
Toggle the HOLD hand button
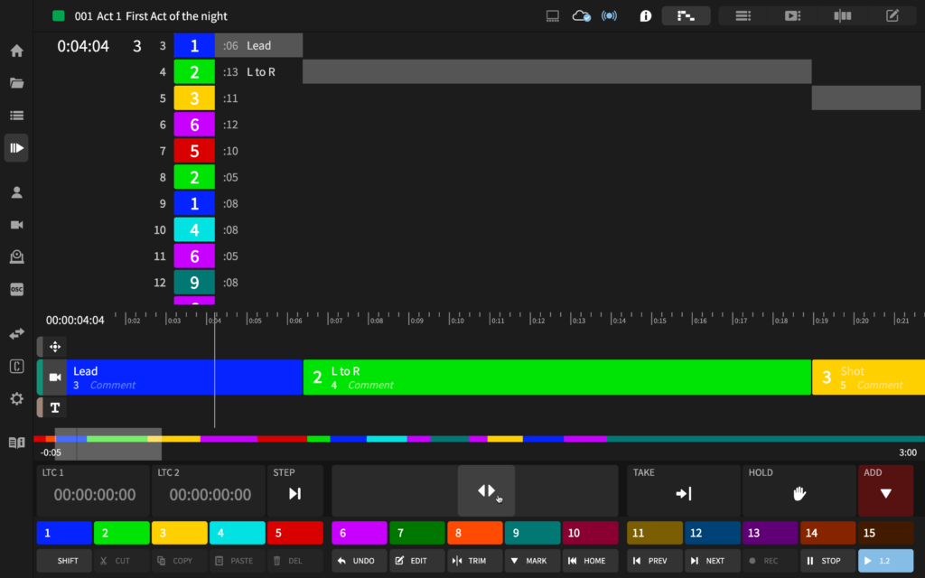799,492
